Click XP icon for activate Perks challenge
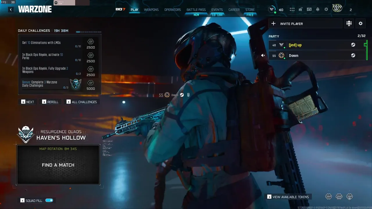Image resolution: width=372 pixels, height=209 pixels. 91,55
